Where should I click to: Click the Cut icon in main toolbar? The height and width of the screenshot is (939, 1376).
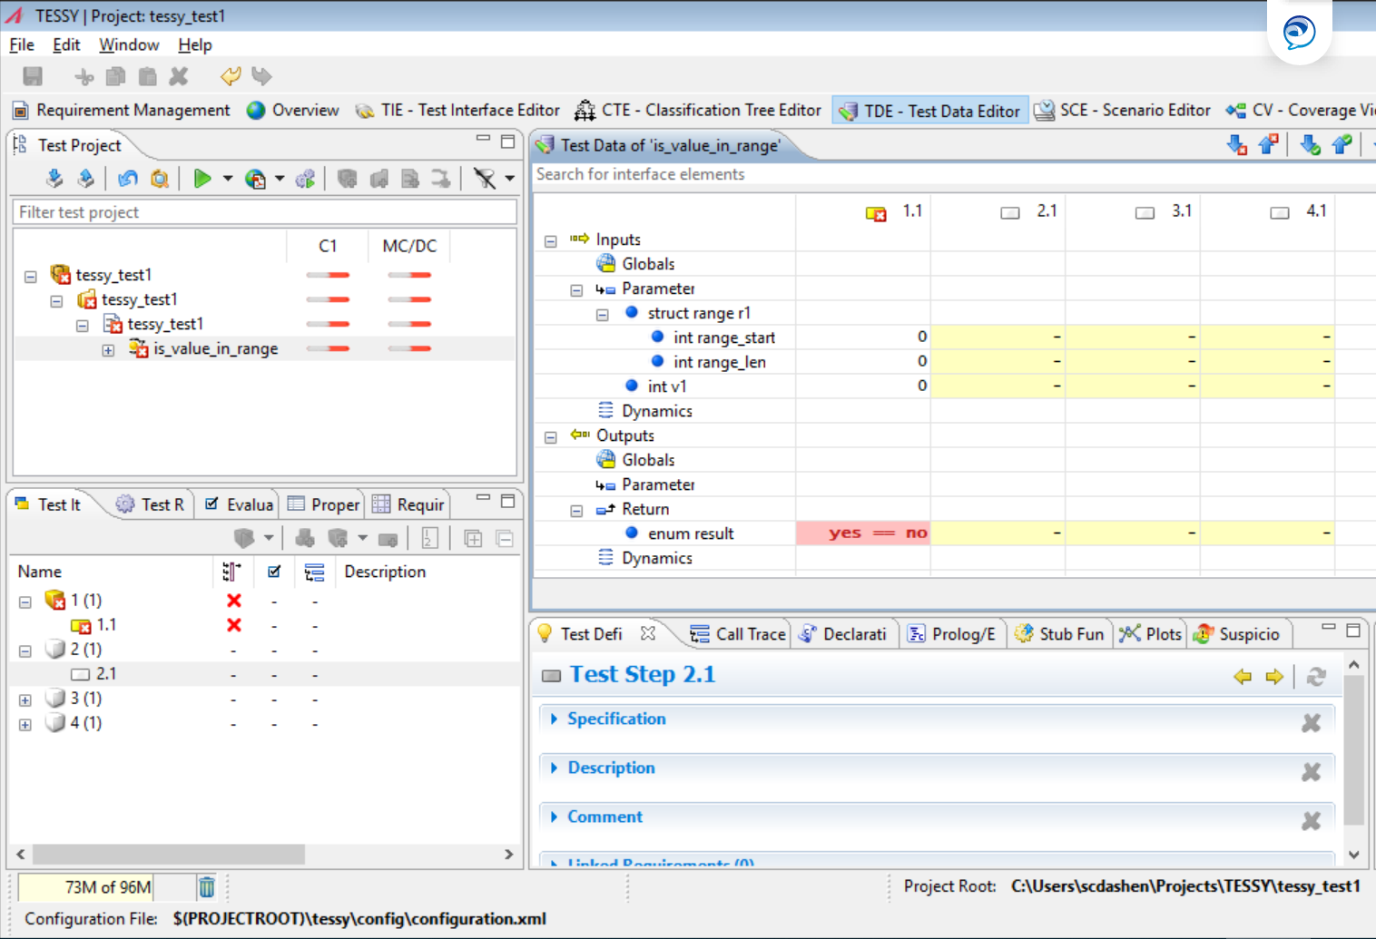click(x=84, y=76)
